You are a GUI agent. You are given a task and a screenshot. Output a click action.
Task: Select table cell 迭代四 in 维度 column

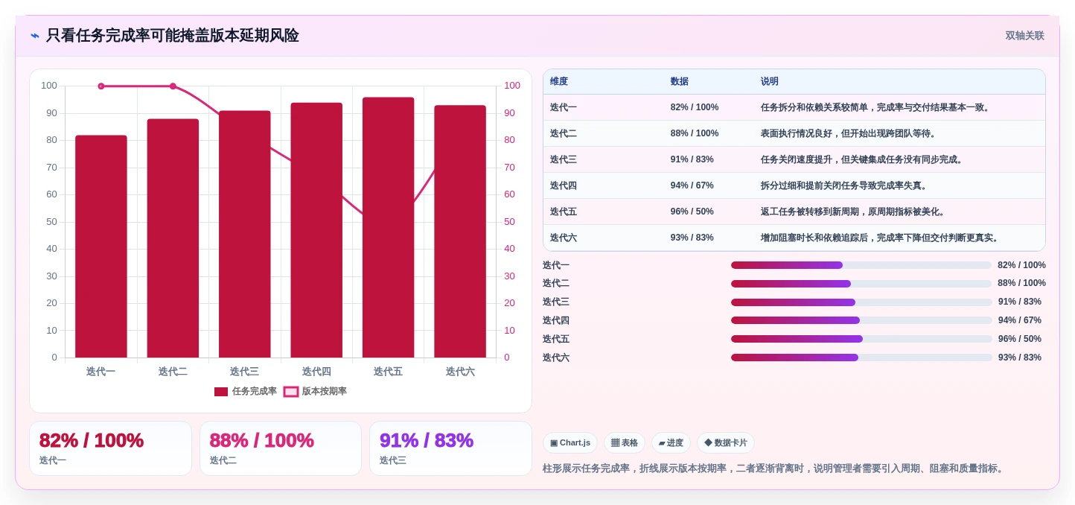[564, 185]
